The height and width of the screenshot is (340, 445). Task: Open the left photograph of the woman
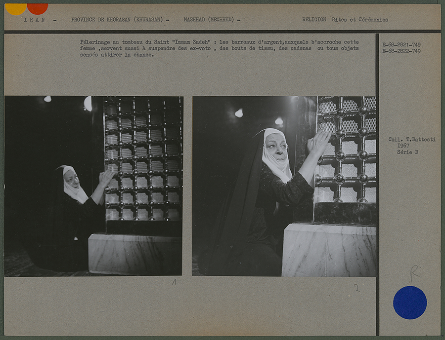point(93,186)
